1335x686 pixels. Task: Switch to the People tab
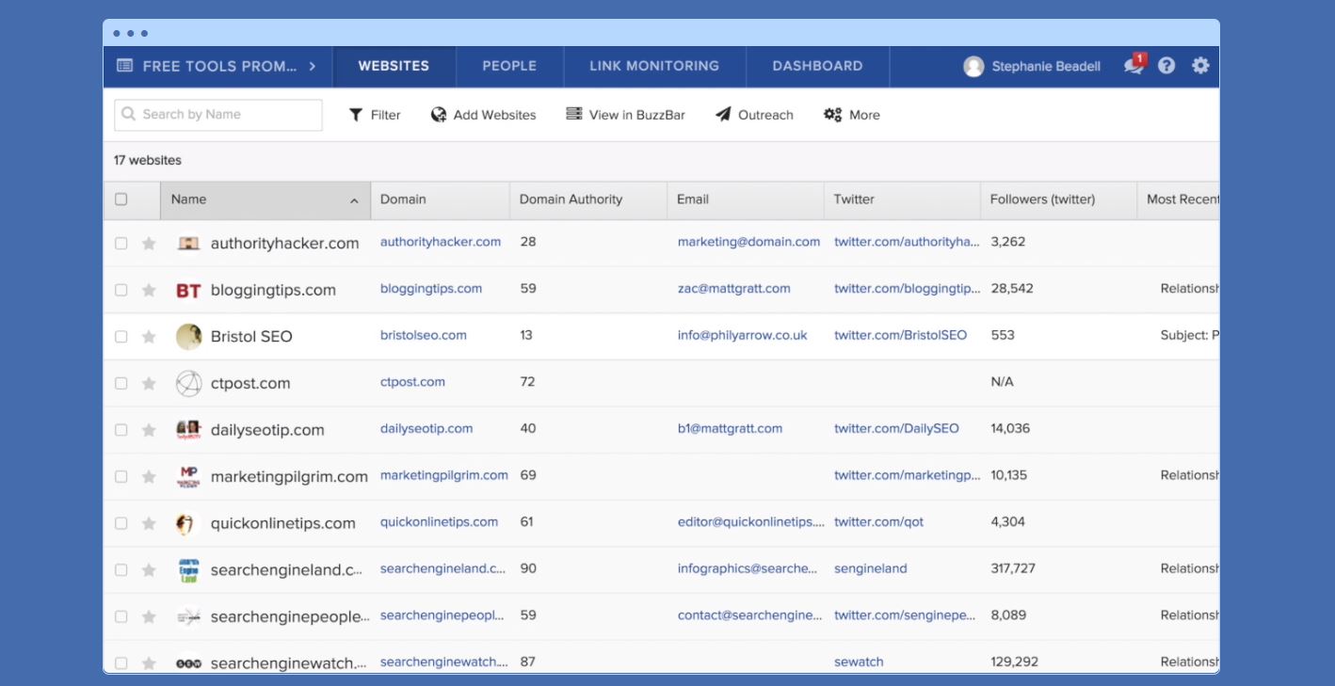(x=509, y=66)
